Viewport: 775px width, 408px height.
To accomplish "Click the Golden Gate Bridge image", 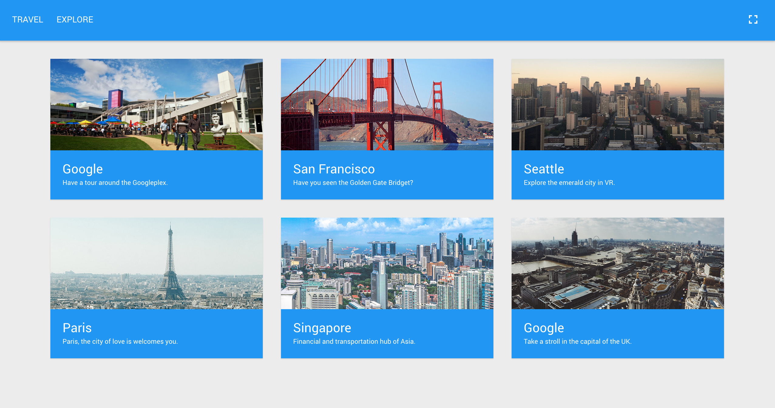I will point(387,105).
